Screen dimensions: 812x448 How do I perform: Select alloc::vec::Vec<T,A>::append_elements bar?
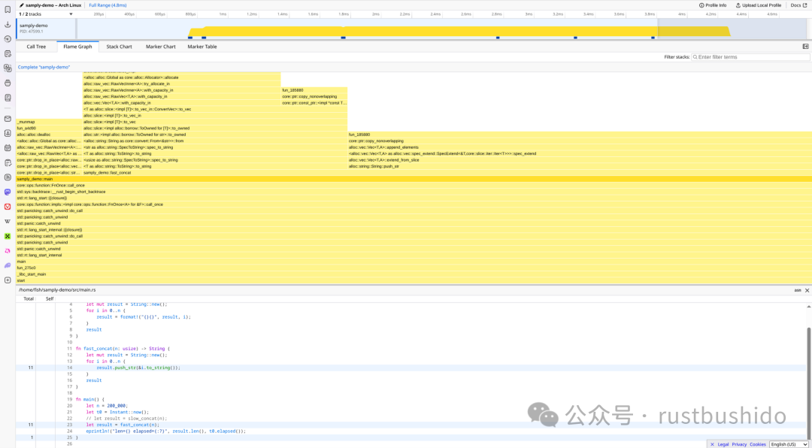coord(580,147)
